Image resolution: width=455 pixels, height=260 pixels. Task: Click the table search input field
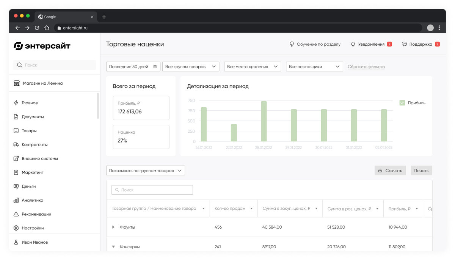click(152, 190)
